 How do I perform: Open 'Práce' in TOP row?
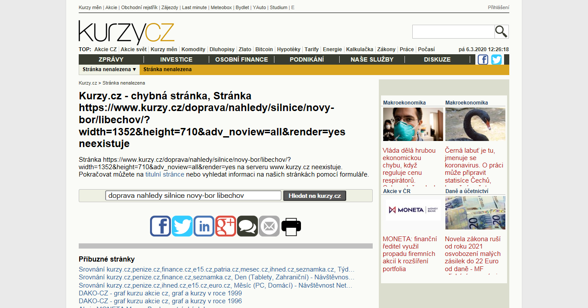click(407, 49)
